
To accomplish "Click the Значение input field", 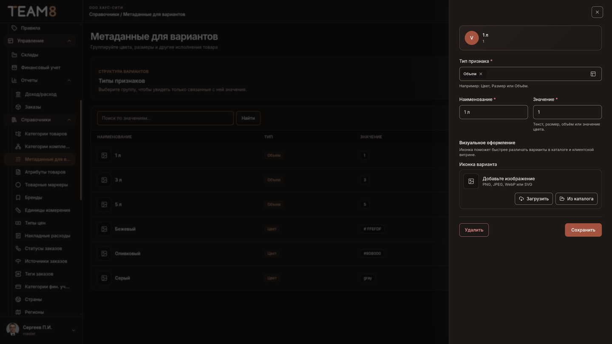I will pos(567,112).
